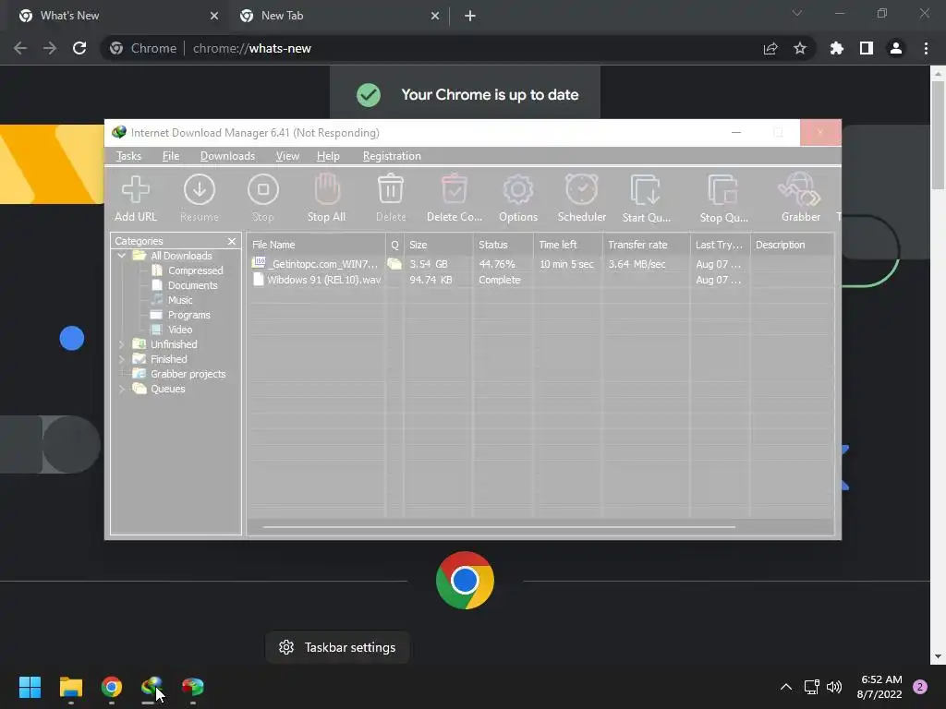This screenshot has height=709, width=946.
Task: Click the download list horizontal scrollbar
Action: click(499, 527)
